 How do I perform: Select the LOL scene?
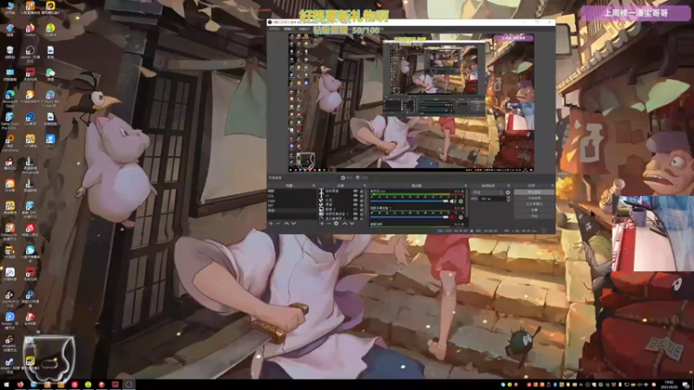point(292,196)
